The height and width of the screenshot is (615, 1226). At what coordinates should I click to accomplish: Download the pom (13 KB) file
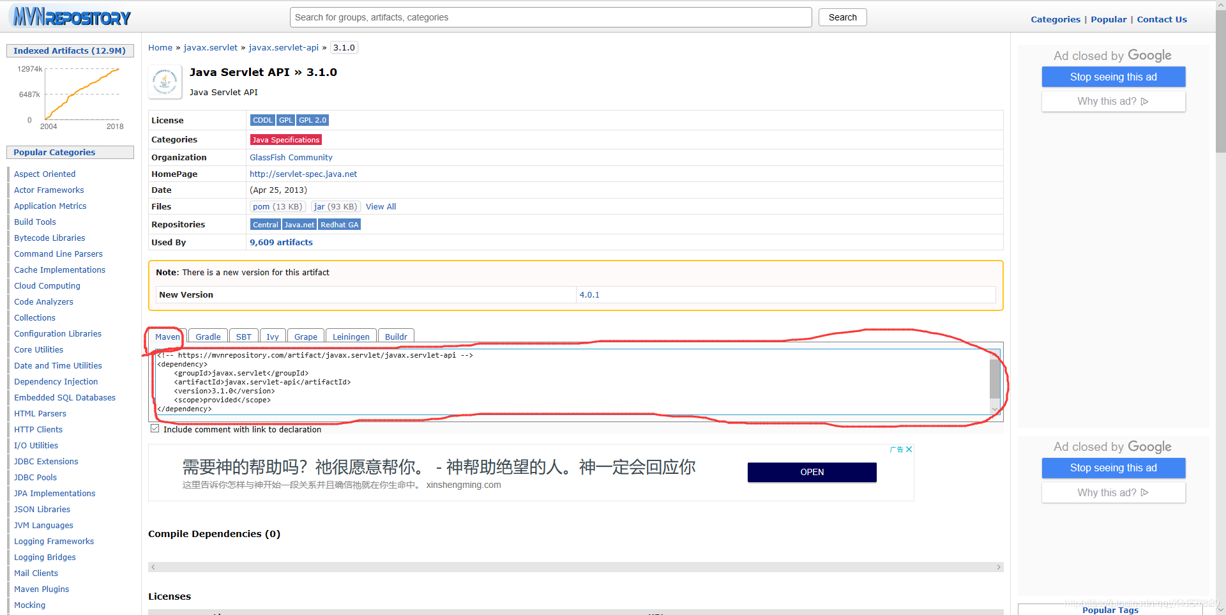(278, 206)
